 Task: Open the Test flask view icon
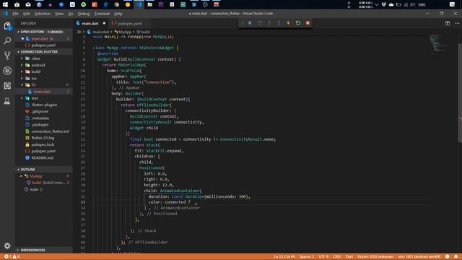(7, 101)
